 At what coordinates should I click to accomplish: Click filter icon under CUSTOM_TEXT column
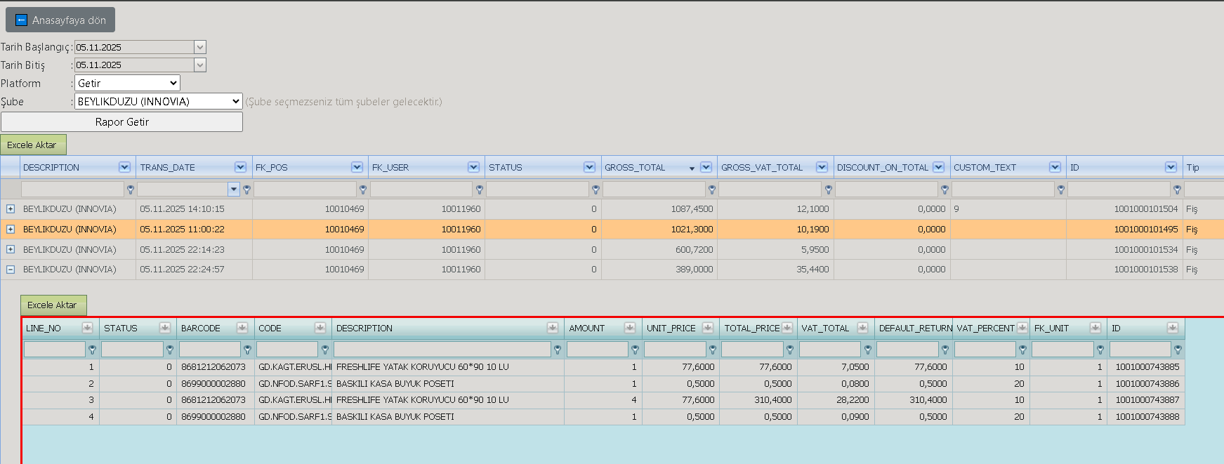point(1060,190)
